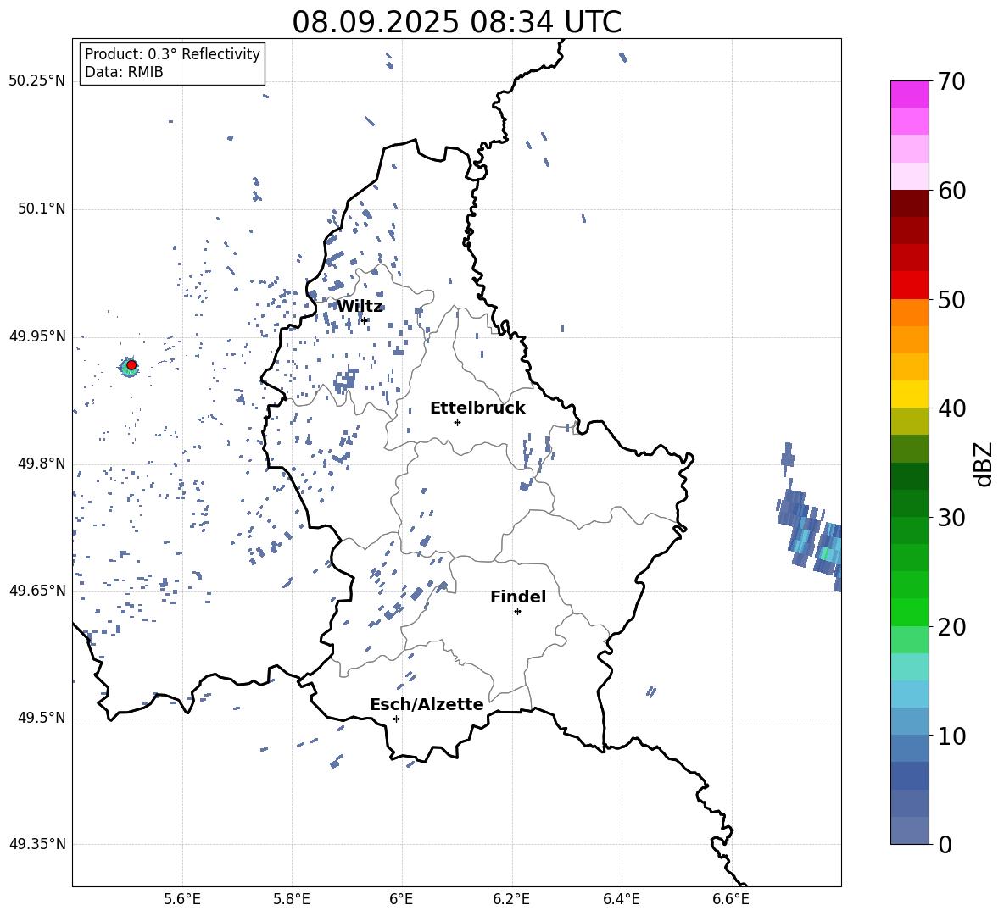Screen dimensions: 1004x916
Task: Click the 6°E longitude label
Action: pyautogui.click(x=401, y=899)
